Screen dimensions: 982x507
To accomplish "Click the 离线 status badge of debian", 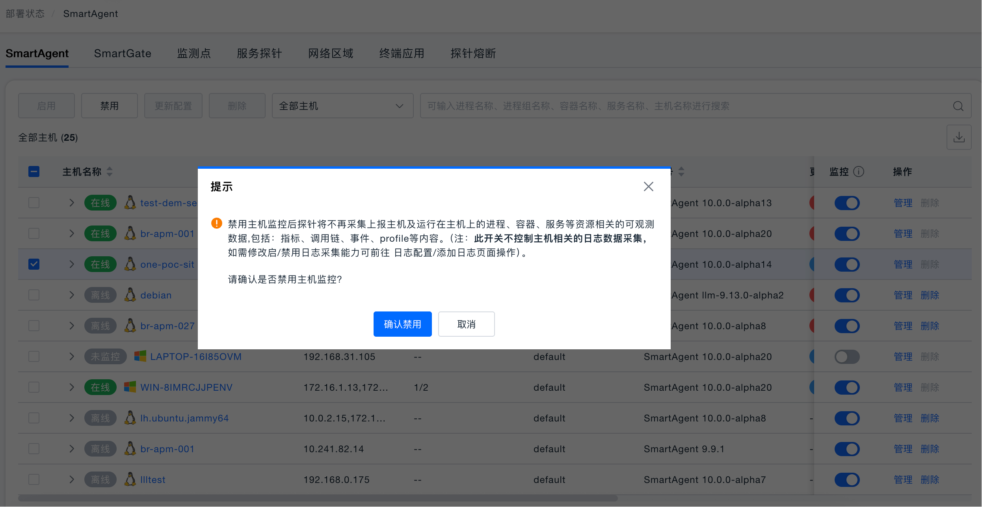I will 100,295.
